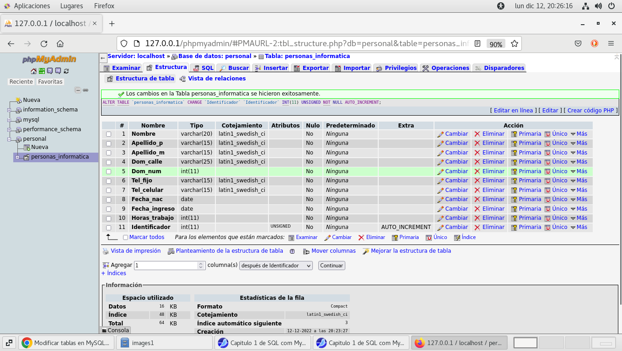Switch to the Examinar tab
This screenshot has width=622, height=351.
click(x=122, y=68)
